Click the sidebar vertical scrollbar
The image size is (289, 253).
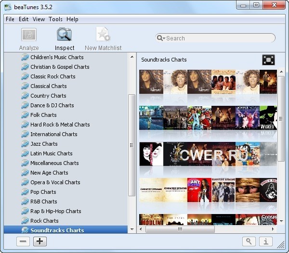click(x=131, y=144)
